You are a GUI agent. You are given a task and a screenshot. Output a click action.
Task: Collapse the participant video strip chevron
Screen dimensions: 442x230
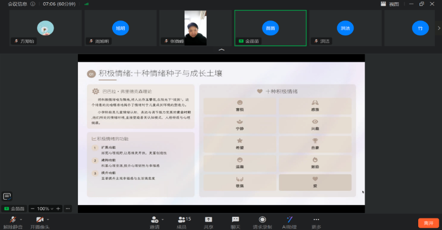pos(222,50)
